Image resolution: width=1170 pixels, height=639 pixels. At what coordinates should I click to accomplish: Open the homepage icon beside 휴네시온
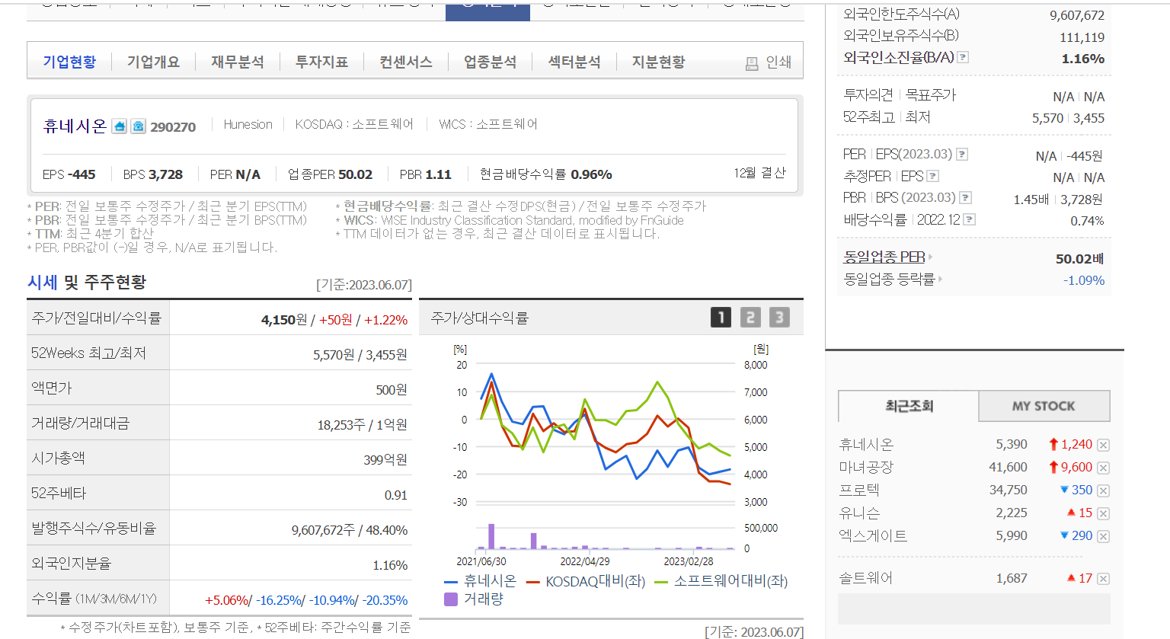[120, 126]
